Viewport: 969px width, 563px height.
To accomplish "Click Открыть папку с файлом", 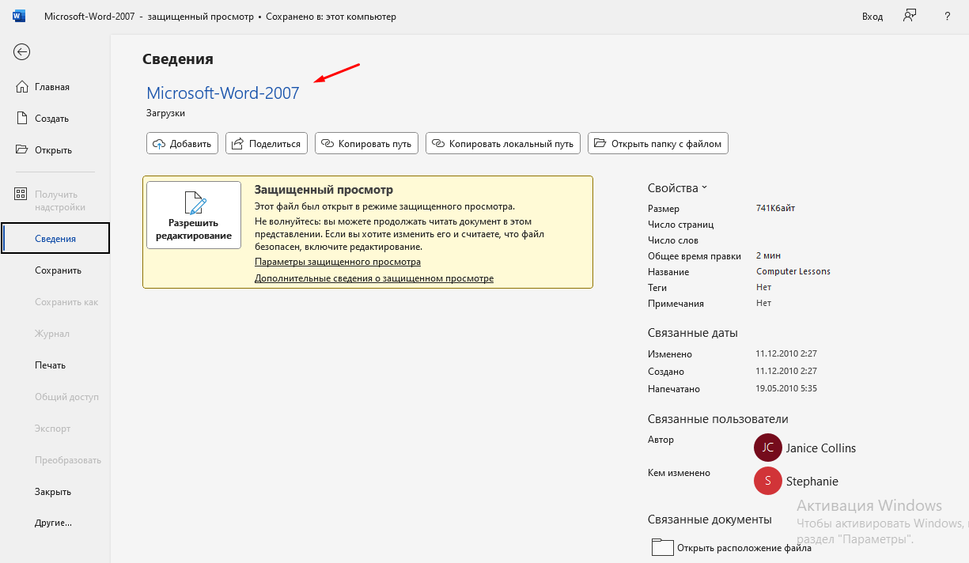I will click(658, 143).
